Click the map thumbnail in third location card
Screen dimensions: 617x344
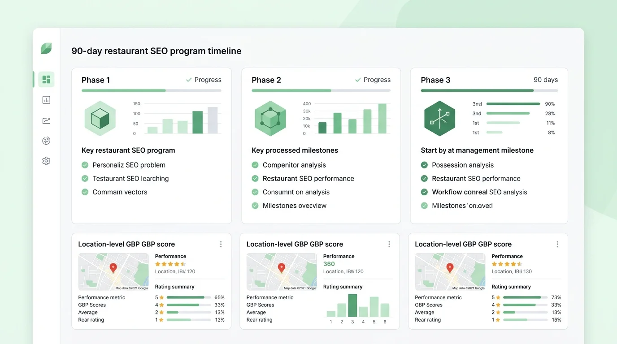(450, 272)
